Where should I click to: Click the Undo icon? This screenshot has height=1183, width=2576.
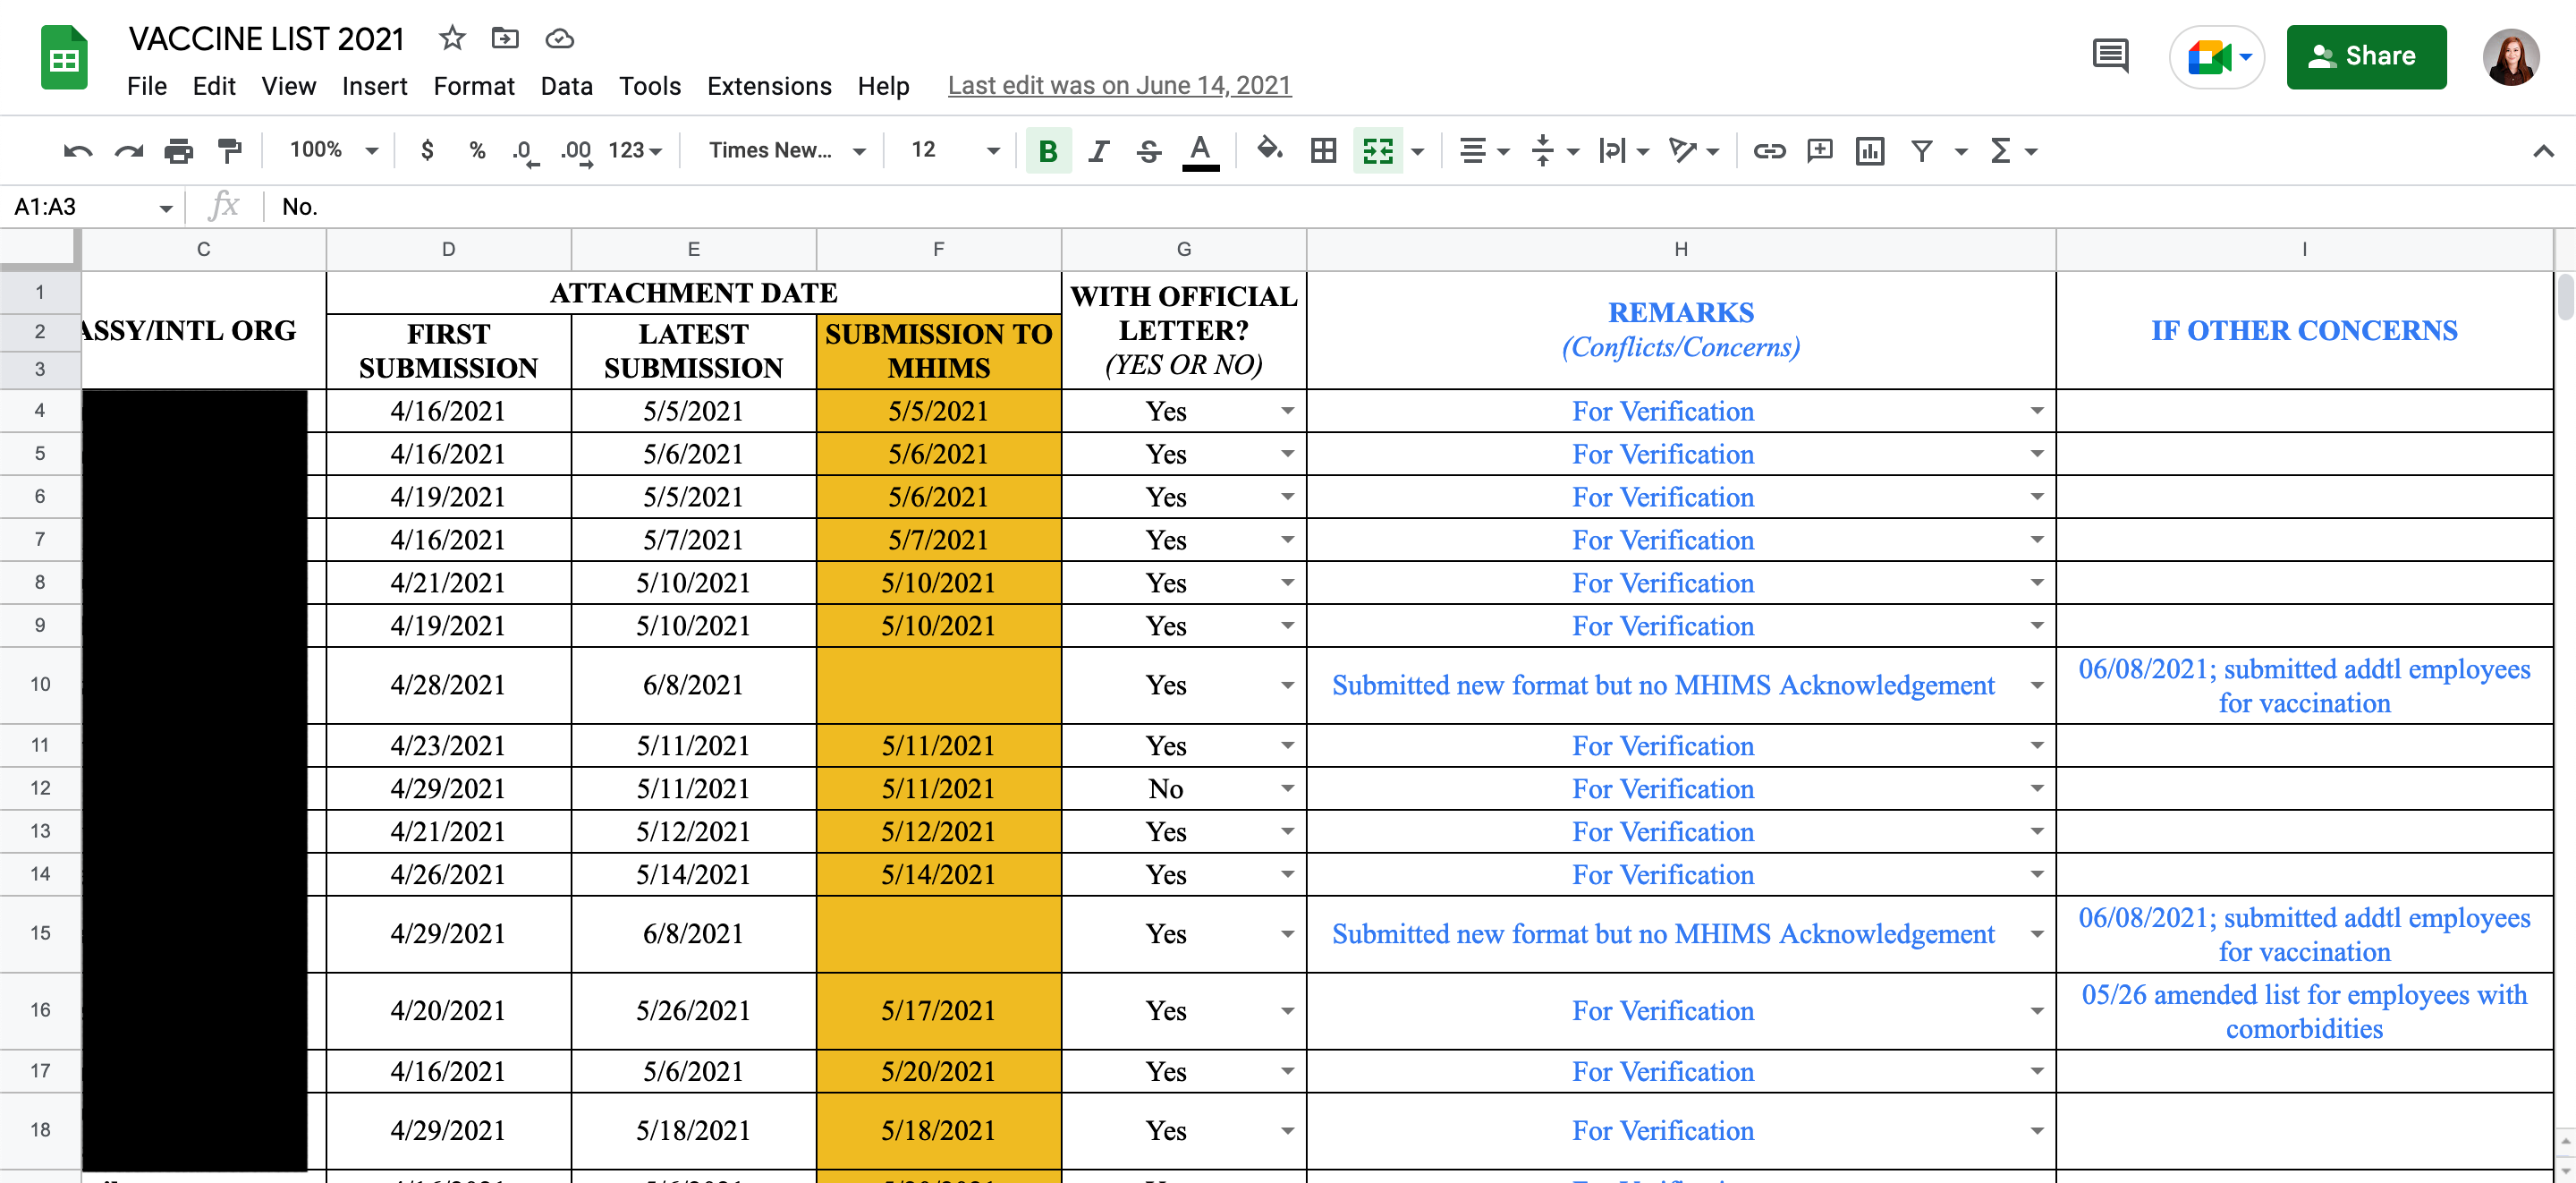coord(77,151)
